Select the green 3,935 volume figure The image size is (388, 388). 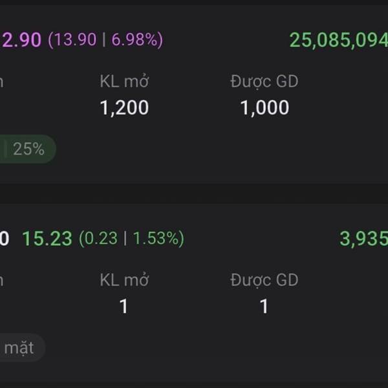(x=363, y=239)
